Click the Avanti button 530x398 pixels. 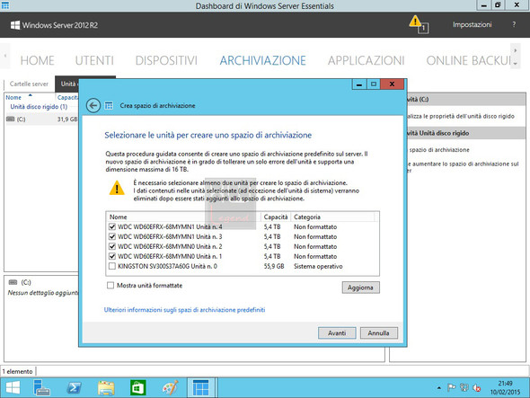pyautogui.click(x=337, y=333)
